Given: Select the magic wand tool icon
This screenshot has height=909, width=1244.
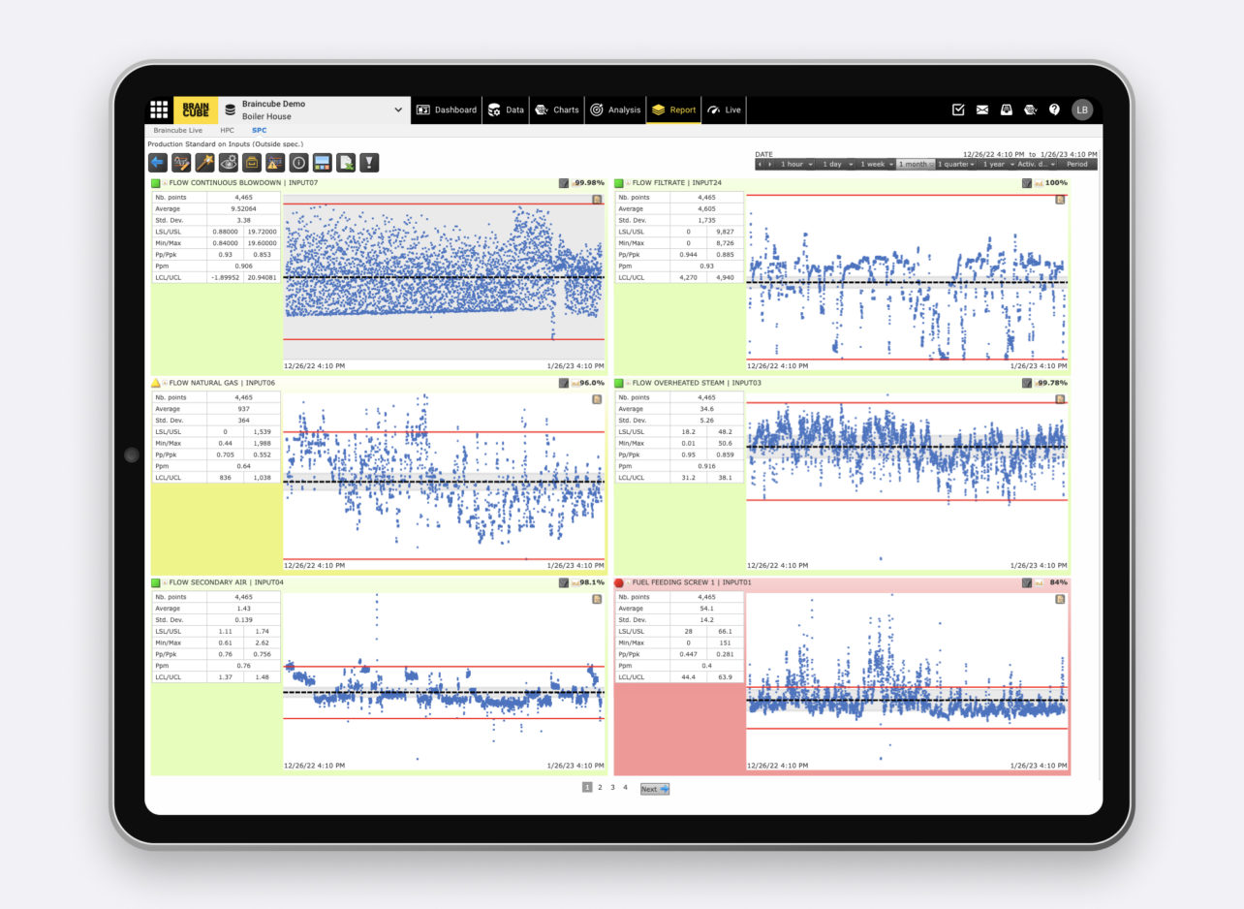Looking at the screenshot, I should tap(204, 163).
